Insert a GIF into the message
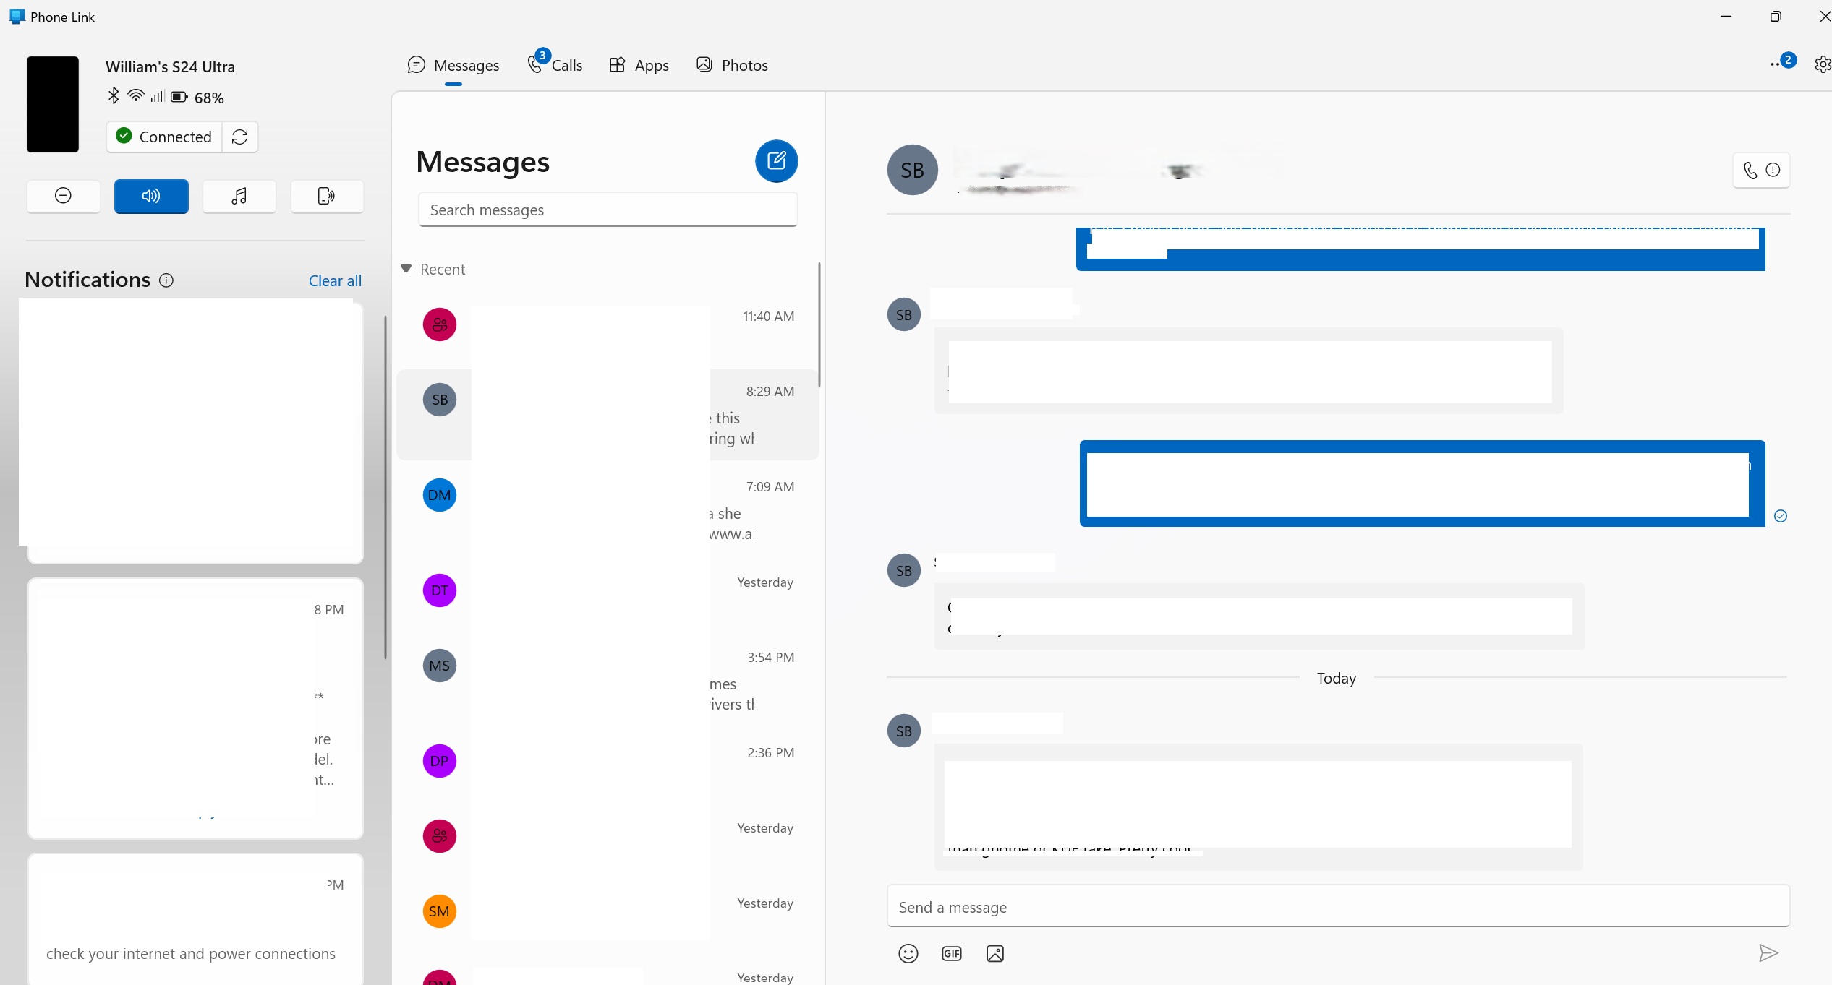Screen dimensions: 1832x985 click(x=951, y=953)
